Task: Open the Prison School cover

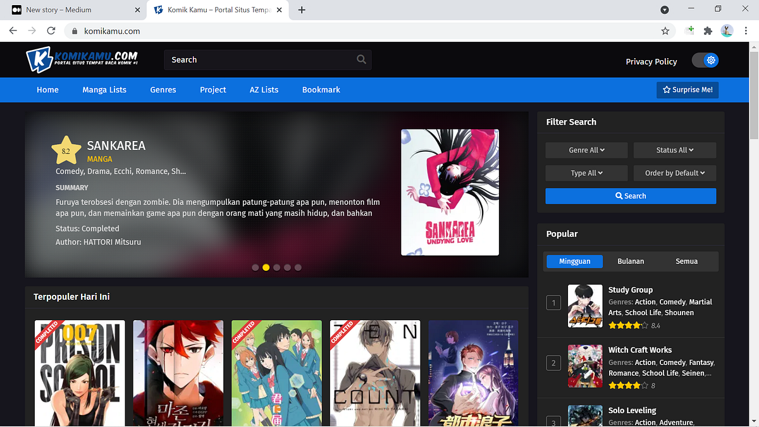Action: (x=80, y=373)
